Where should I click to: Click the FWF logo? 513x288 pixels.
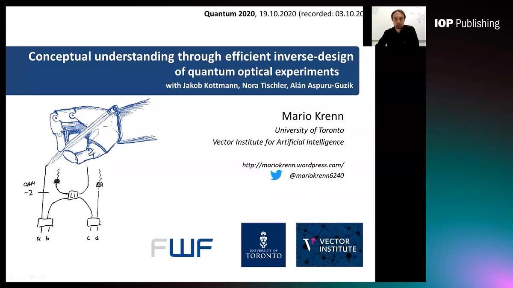182,247
